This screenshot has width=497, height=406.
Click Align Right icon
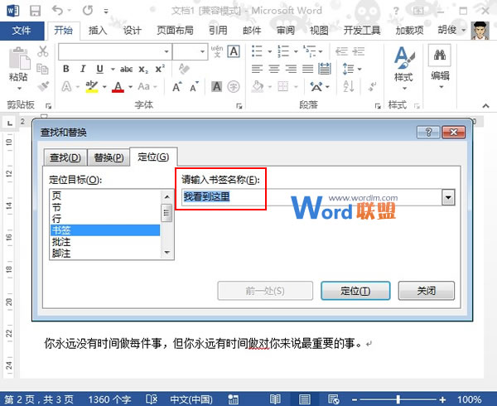(291, 69)
